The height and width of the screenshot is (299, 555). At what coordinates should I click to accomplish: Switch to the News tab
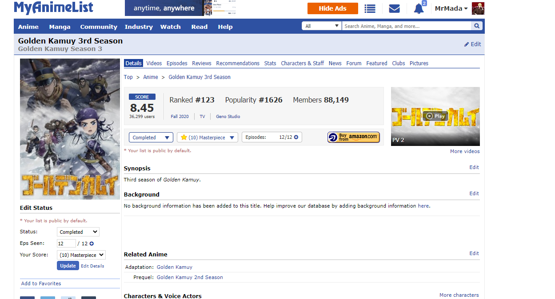(335, 63)
